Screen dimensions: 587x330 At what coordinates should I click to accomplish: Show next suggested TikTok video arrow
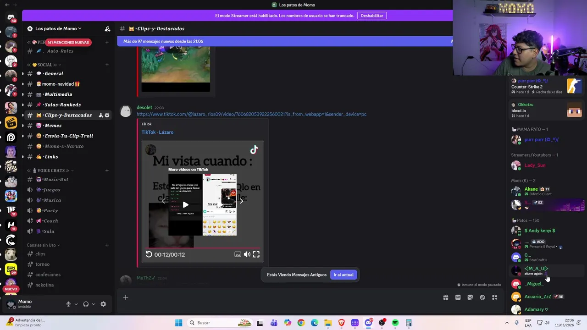click(242, 201)
